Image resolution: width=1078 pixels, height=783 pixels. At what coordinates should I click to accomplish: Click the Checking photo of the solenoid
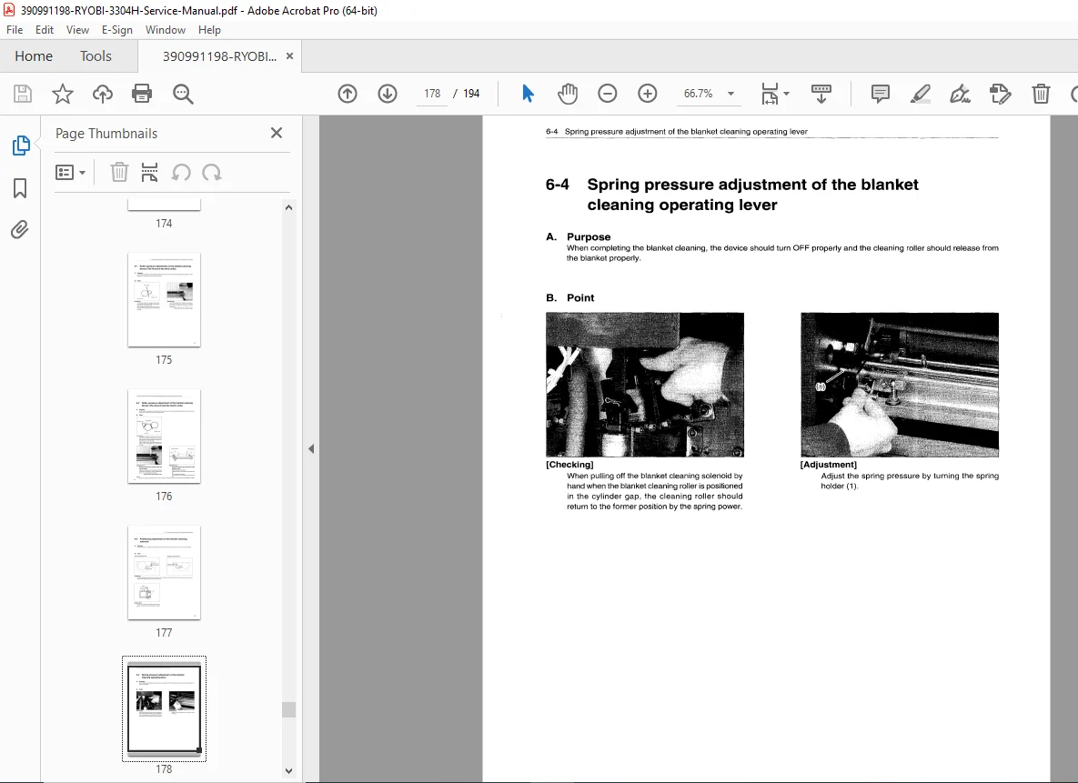pos(645,385)
